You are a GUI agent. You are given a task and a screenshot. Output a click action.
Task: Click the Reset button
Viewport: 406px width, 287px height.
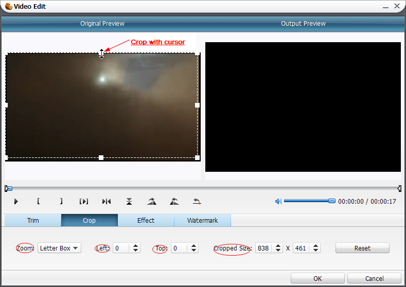click(362, 248)
